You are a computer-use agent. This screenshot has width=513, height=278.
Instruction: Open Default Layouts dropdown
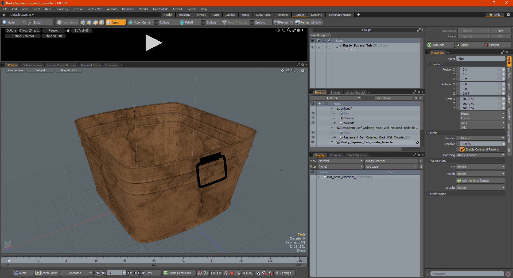pos(22,15)
